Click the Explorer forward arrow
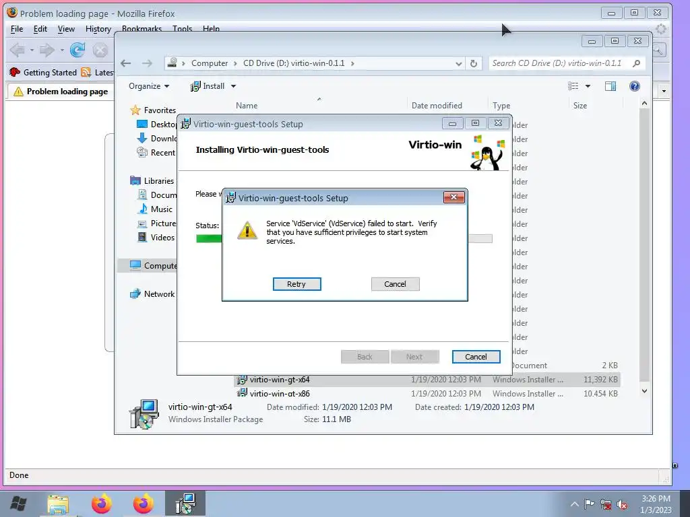Viewport: 690px width, 517px height. [147, 63]
